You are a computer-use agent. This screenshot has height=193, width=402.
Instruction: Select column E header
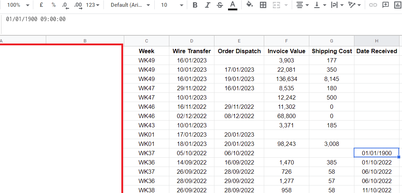tap(239, 41)
